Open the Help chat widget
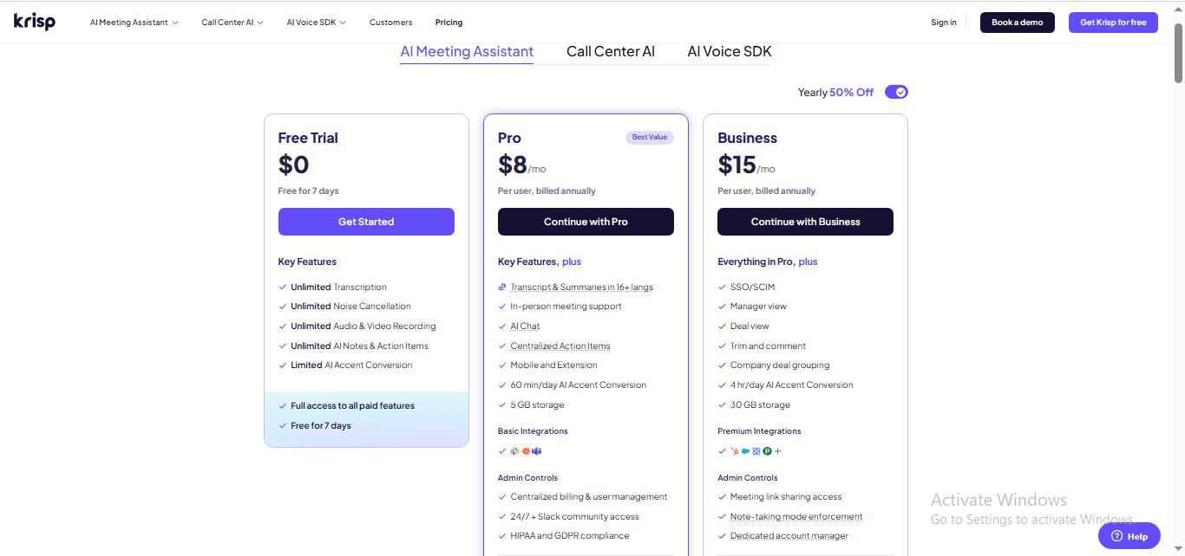The width and height of the screenshot is (1185, 556). (x=1129, y=536)
